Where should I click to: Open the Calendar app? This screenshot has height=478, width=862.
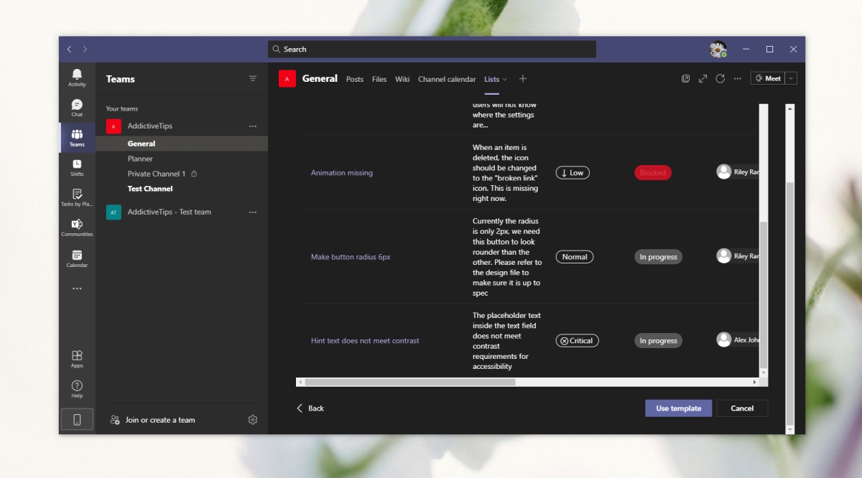tap(77, 258)
